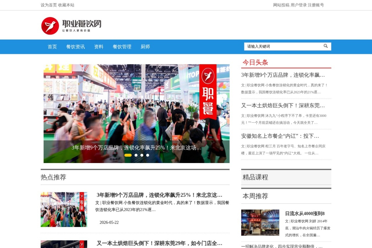This screenshot has height=248, width=372.
Task: Open 本周推荐 title 日流水从4000涨到8
Action: coord(305,214)
